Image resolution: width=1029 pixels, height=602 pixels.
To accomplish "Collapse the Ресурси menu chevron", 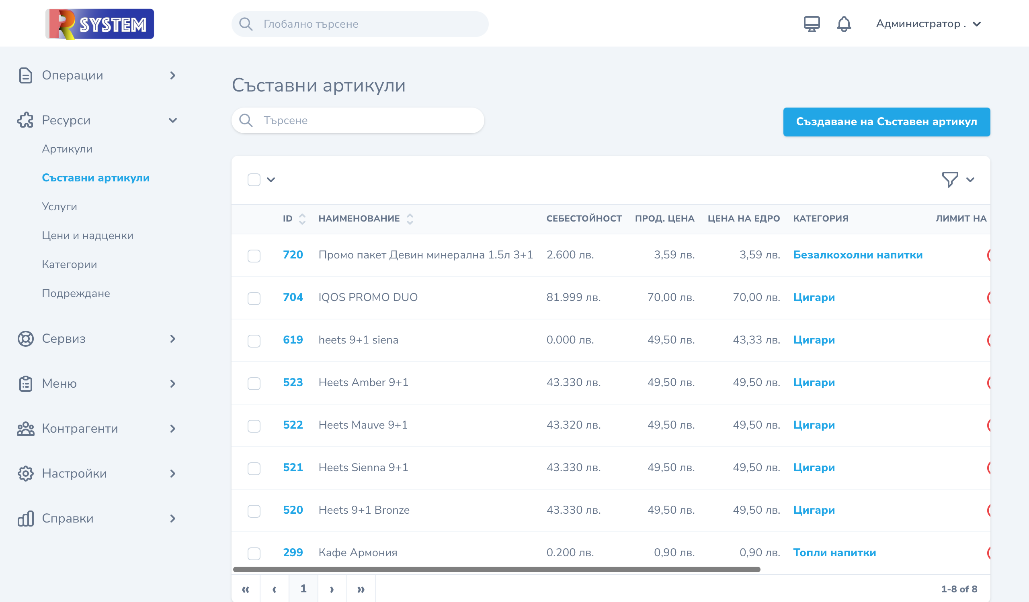I will tap(173, 120).
